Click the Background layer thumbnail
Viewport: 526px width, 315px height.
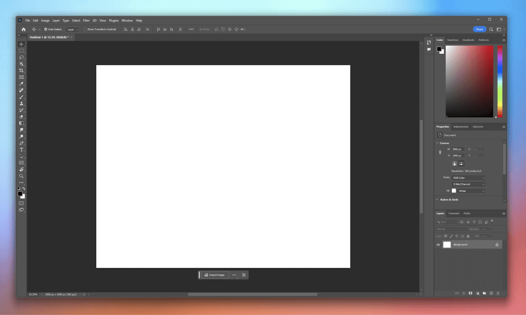pyautogui.click(x=447, y=245)
